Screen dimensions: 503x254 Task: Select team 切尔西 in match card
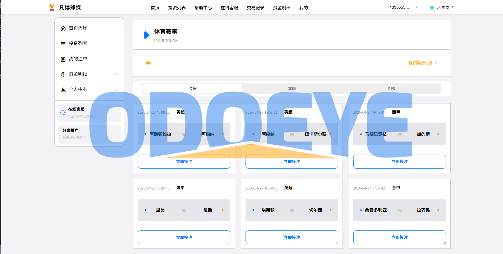click(315, 210)
